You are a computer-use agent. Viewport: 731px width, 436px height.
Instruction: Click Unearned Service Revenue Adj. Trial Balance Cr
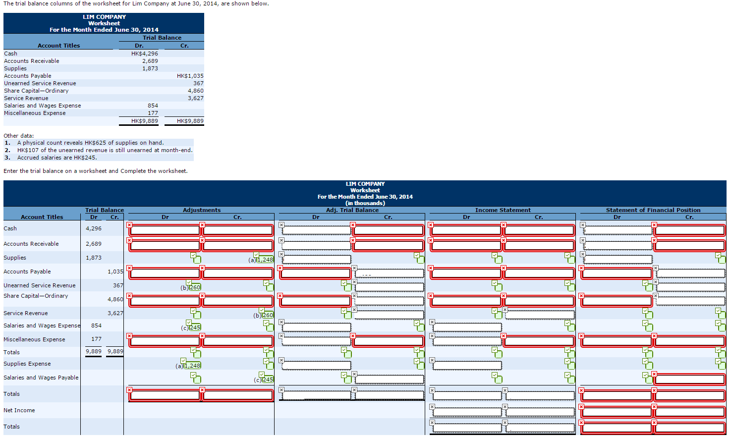click(390, 287)
